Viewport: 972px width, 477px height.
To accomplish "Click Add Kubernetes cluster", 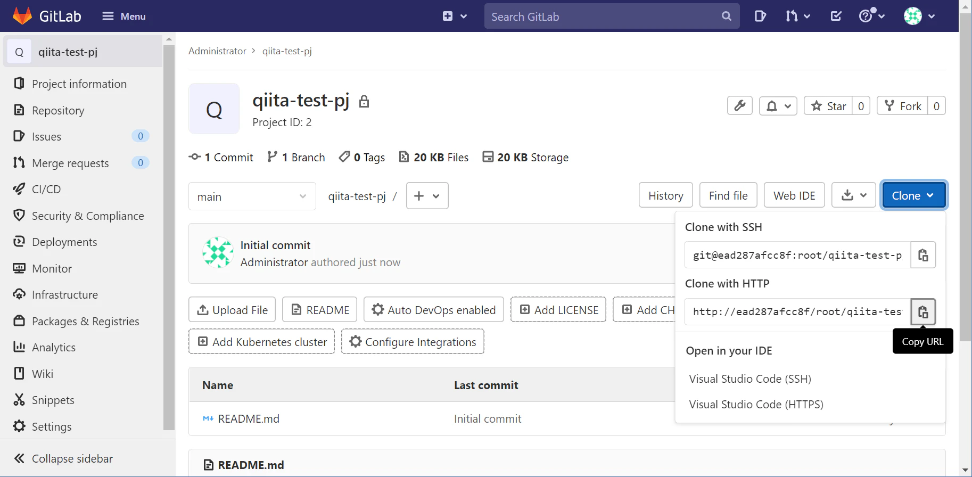I will click(x=262, y=341).
